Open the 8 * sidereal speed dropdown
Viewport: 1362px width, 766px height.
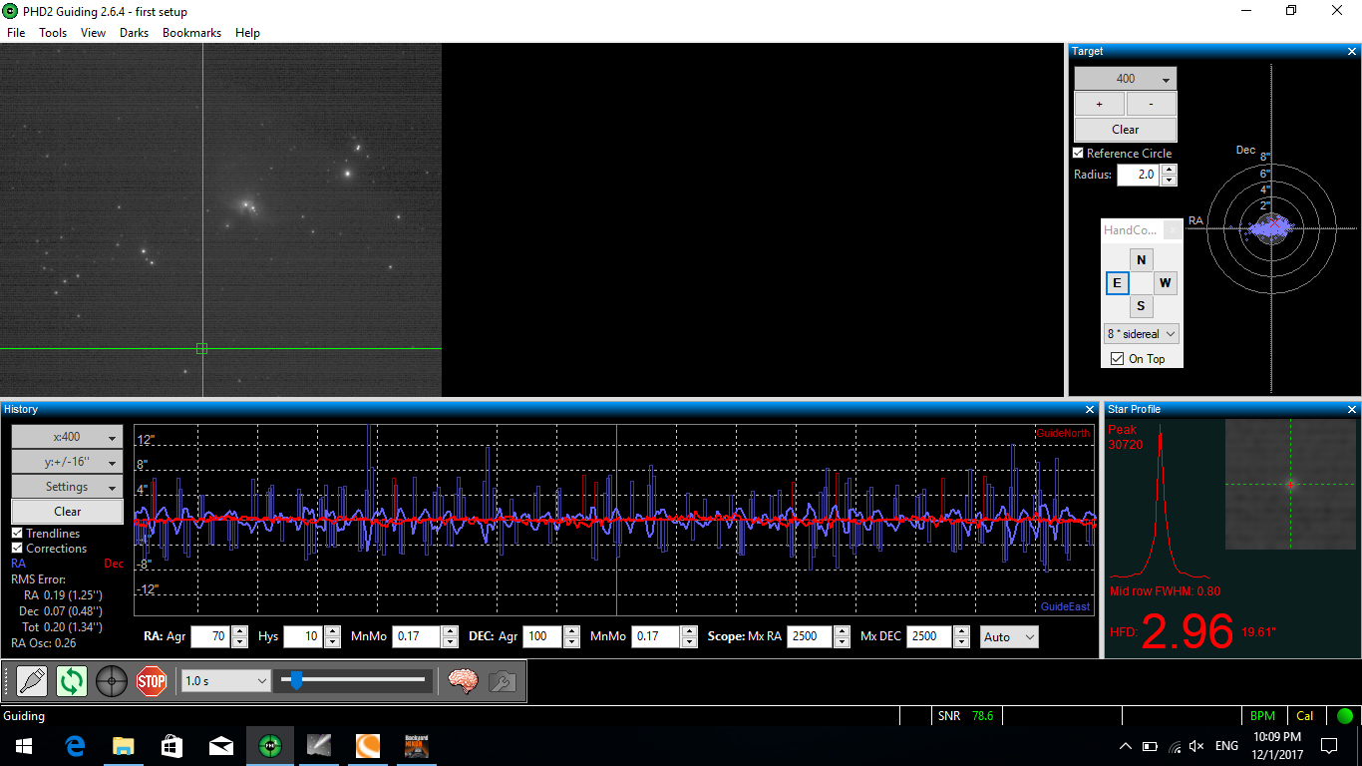point(1142,334)
